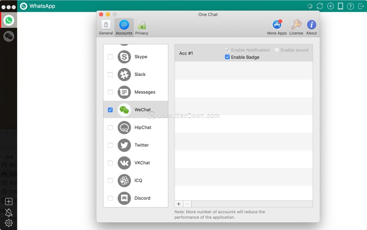The width and height of the screenshot is (367, 230).
Task: Remove account with the minus button
Action: pyautogui.click(x=187, y=204)
